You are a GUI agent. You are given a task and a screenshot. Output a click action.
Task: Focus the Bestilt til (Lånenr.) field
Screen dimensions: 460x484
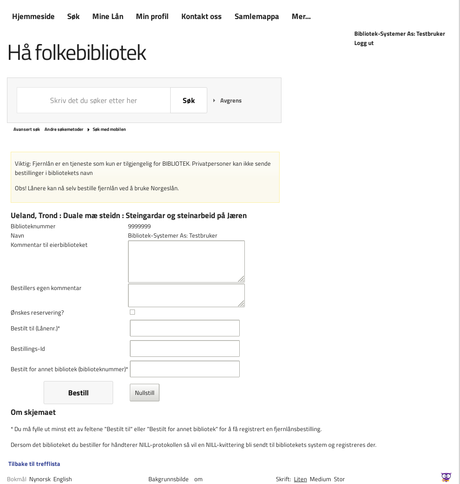point(185,328)
